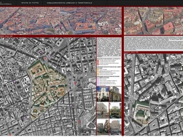Click the bottommost purple legend marker
Viewport: 183px width, 137px height.
tap(98, 85)
